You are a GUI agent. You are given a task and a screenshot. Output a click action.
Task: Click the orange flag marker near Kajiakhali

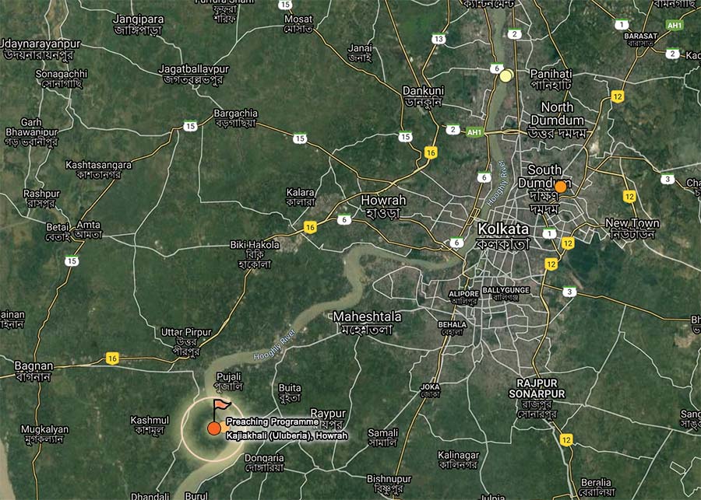tap(222, 405)
